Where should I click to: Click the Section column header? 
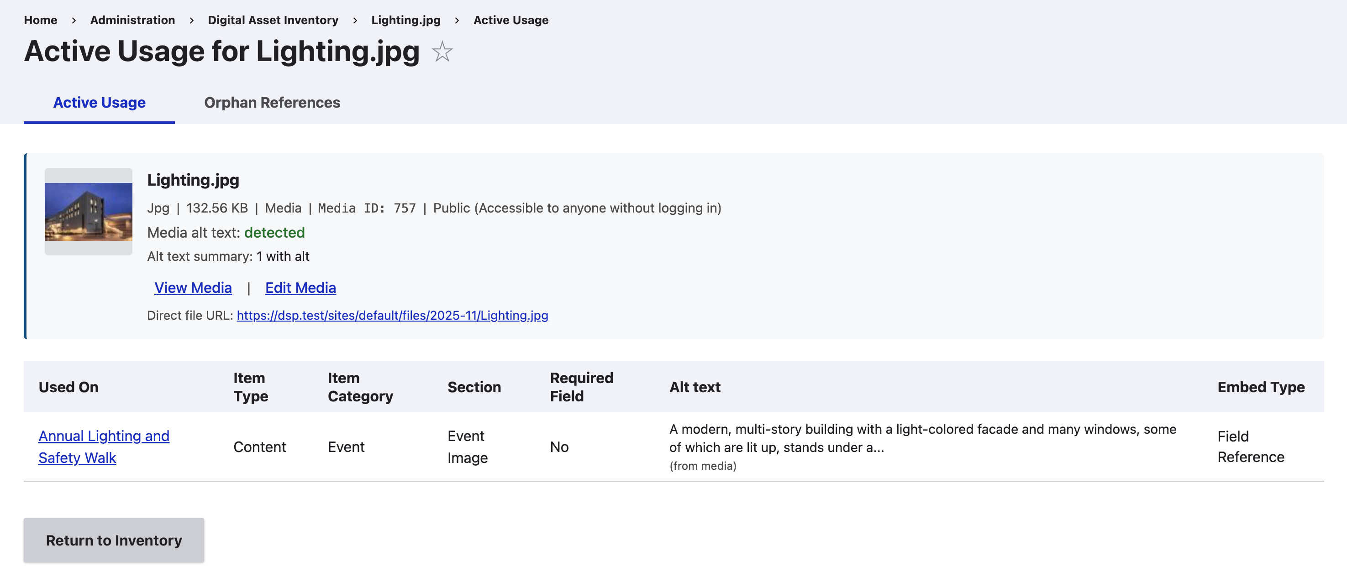tap(474, 387)
